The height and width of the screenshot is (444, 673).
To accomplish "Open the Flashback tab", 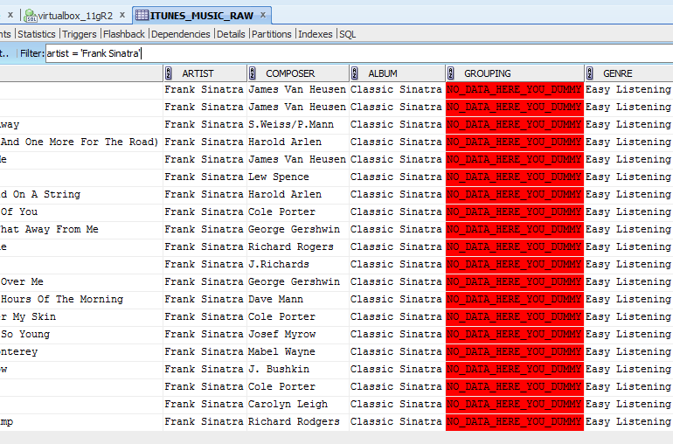I will 124,34.
